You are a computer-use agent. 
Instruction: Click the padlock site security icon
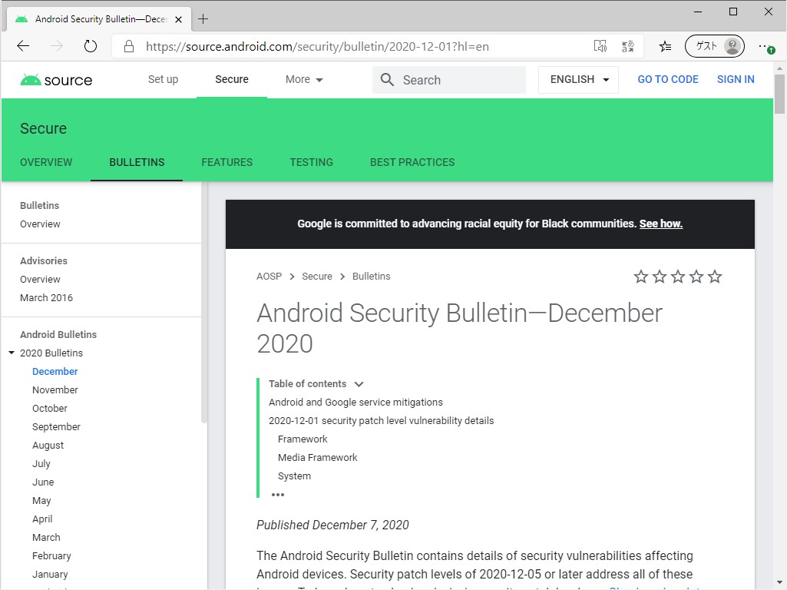tap(128, 46)
